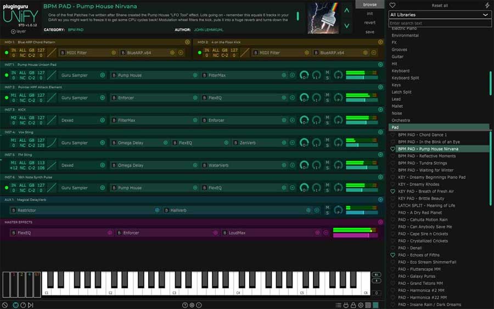Select next patch with down arrow
Viewport: 494px width, 309px height.
click(x=346, y=25)
